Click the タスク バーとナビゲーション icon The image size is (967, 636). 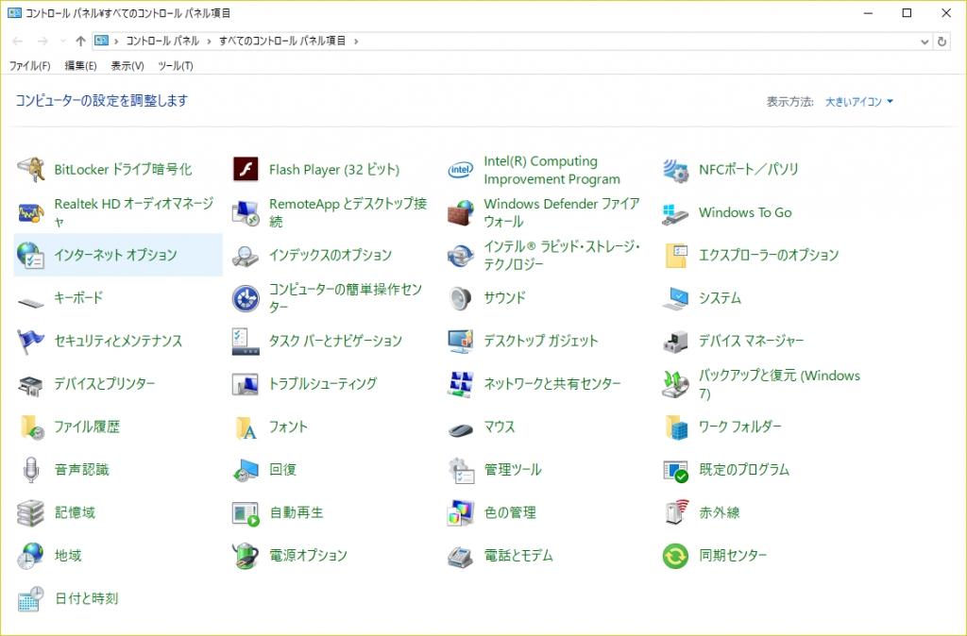point(246,341)
